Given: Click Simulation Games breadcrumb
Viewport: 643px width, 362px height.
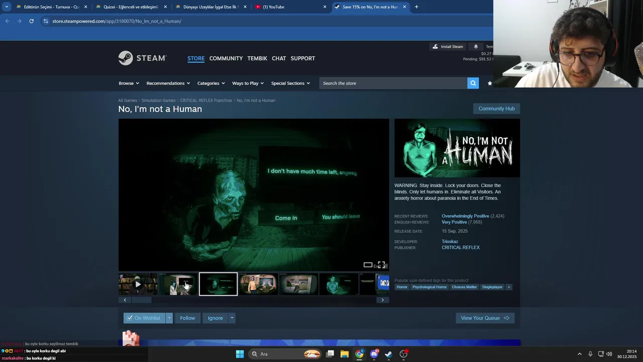Looking at the screenshot, I should click(x=158, y=101).
